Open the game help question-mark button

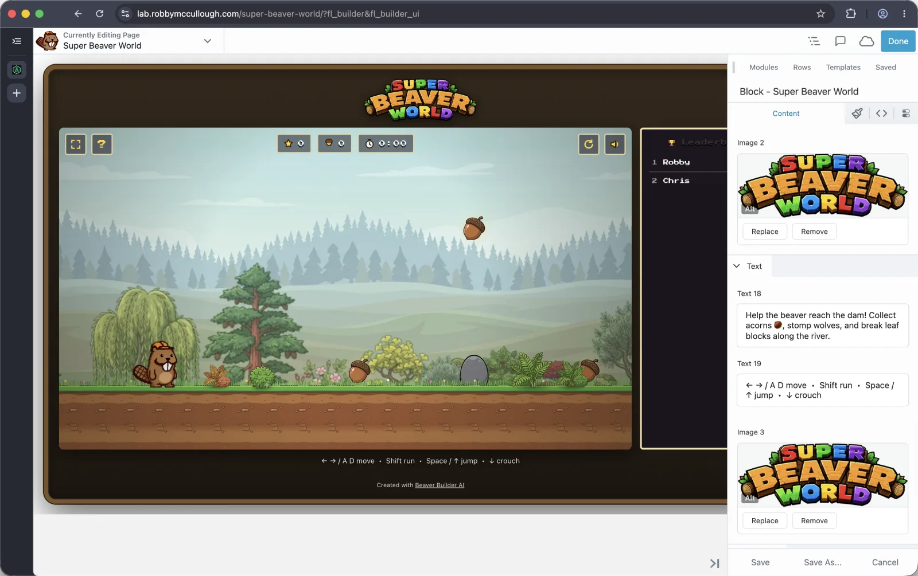point(102,144)
